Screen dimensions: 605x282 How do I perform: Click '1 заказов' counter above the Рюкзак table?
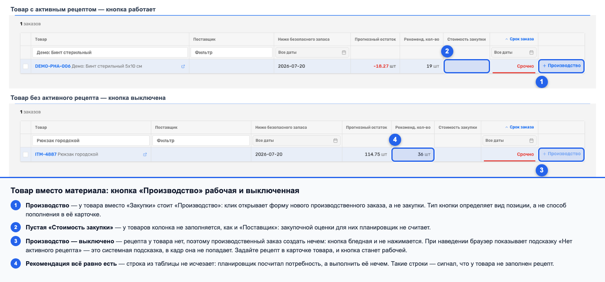(x=31, y=112)
